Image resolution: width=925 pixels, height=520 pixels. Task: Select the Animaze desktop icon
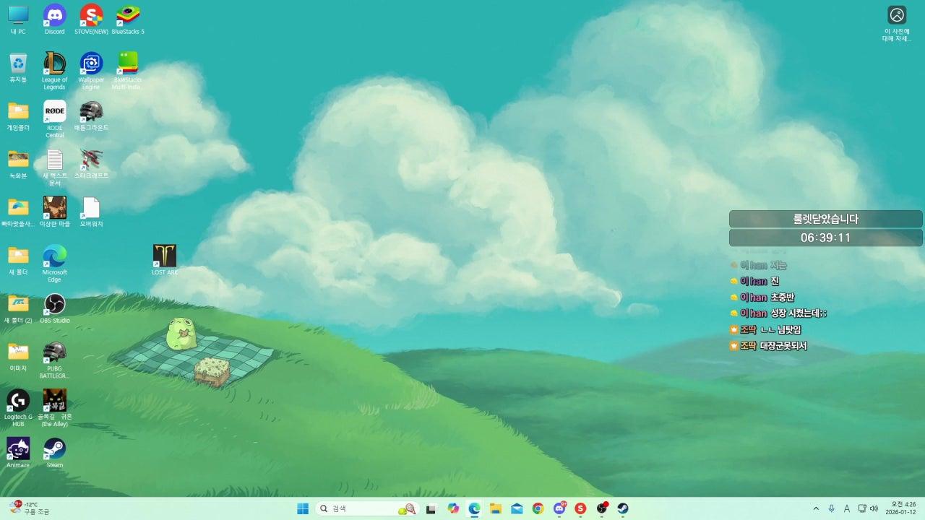(x=18, y=449)
